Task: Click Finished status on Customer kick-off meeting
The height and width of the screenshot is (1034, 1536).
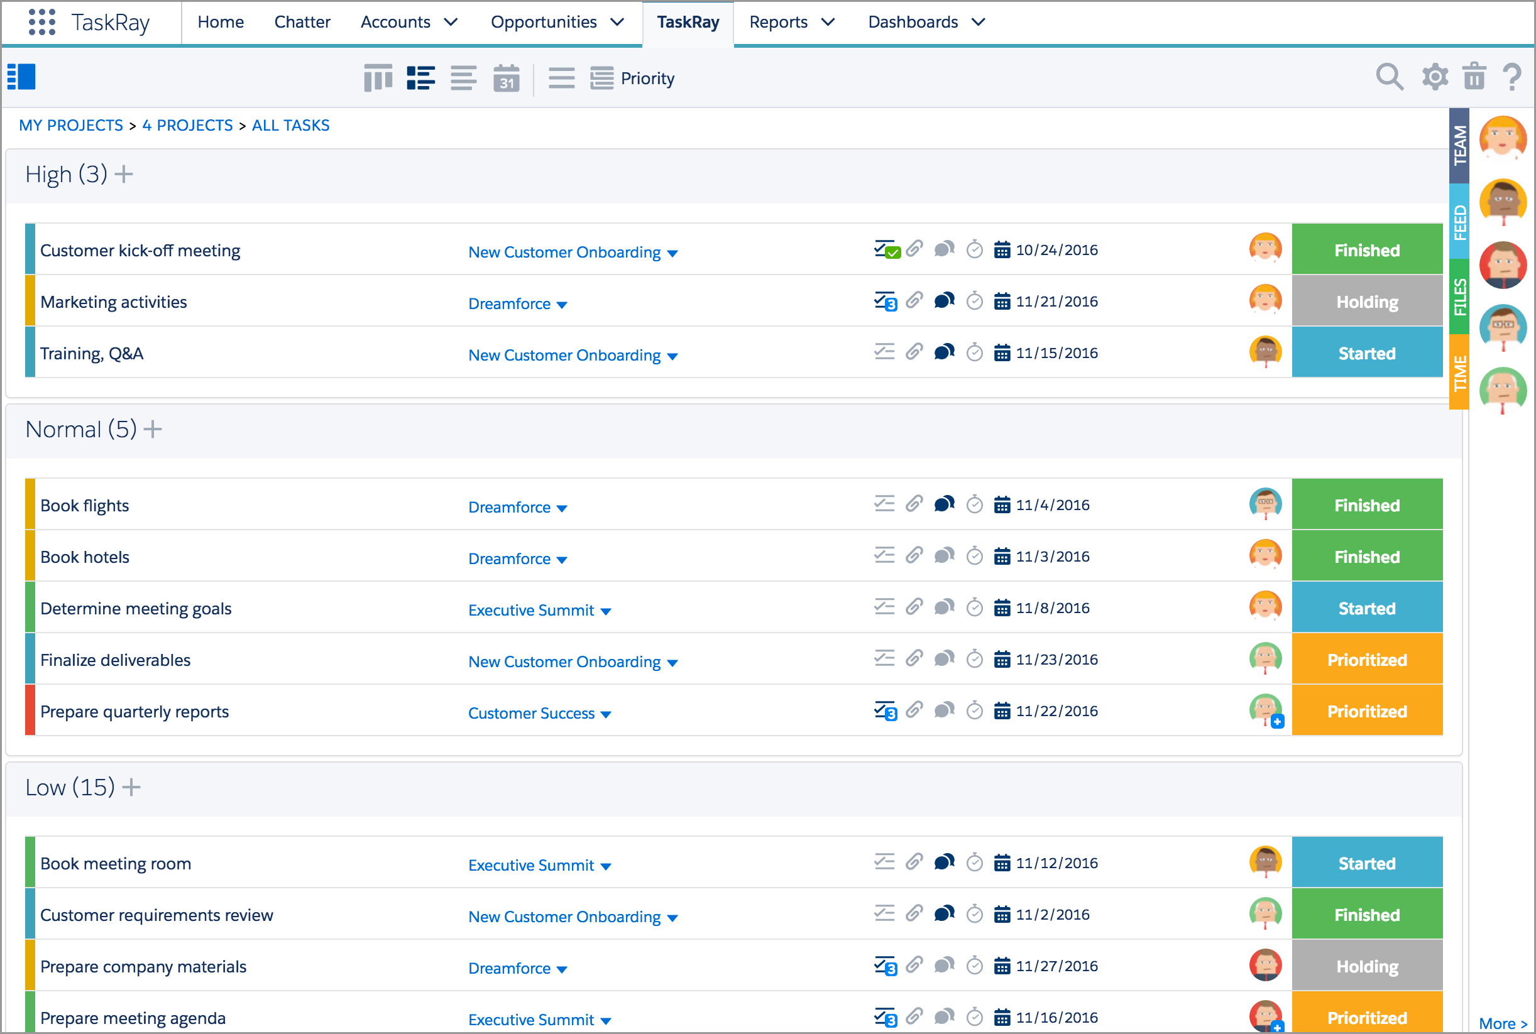Action: click(x=1367, y=249)
